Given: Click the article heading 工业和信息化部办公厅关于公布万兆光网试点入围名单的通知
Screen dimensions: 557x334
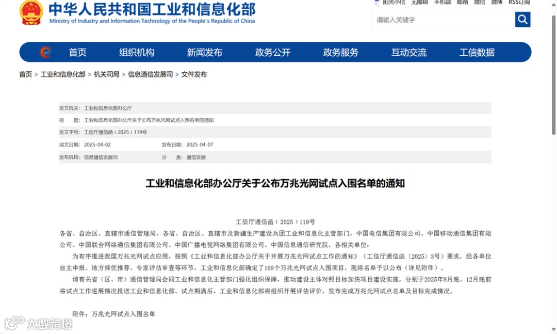Looking at the screenshot, I should pyautogui.click(x=275, y=183).
